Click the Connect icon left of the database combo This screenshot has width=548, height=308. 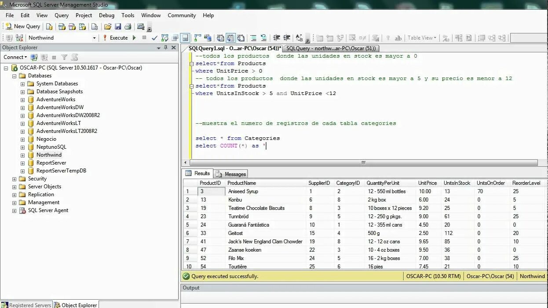[8, 38]
